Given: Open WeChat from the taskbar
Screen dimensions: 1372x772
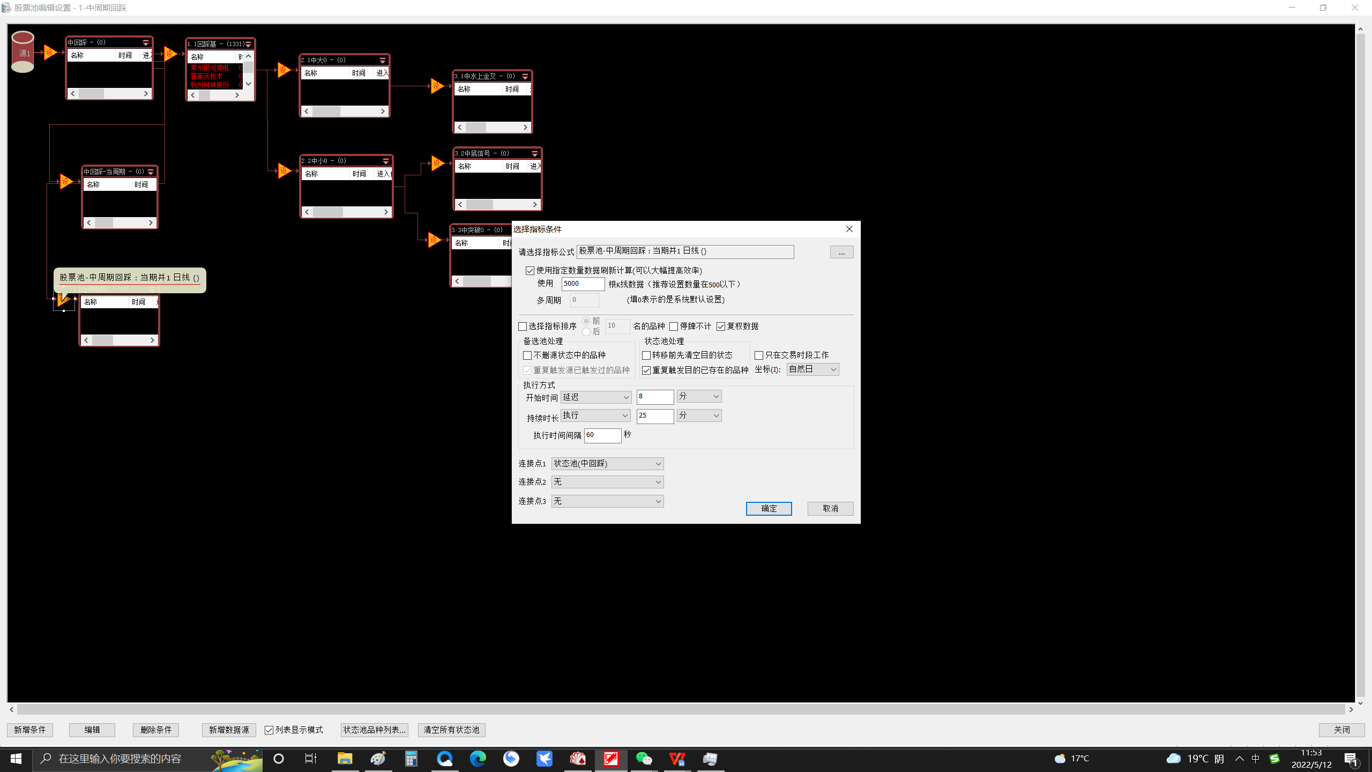Looking at the screenshot, I should click(x=644, y=759).
